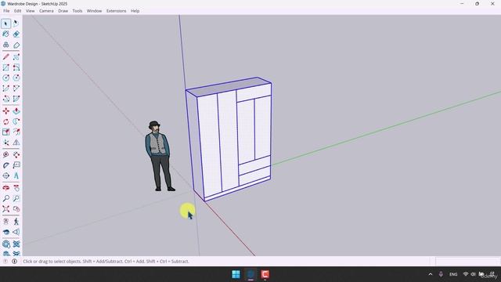The width and height of the screenshot is (501, 282).
Task: Choose the Follow Me tool
Action: tap(16, 121)
